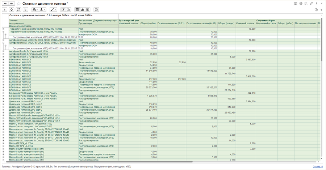Click status bar Топливо: Антифриз Лукойл text
Screen dimensions: 326x170
pyautogui.click(x=67, y=167)
